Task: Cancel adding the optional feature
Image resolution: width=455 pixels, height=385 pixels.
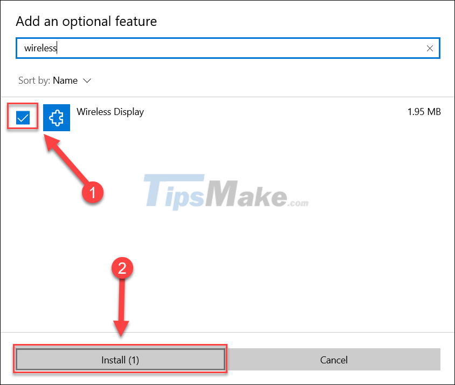Action: point(334,360)
